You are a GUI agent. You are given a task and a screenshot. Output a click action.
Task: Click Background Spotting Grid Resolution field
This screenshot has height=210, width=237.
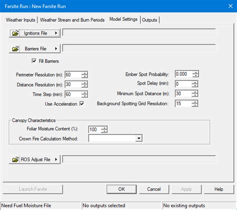click(183, 103)
